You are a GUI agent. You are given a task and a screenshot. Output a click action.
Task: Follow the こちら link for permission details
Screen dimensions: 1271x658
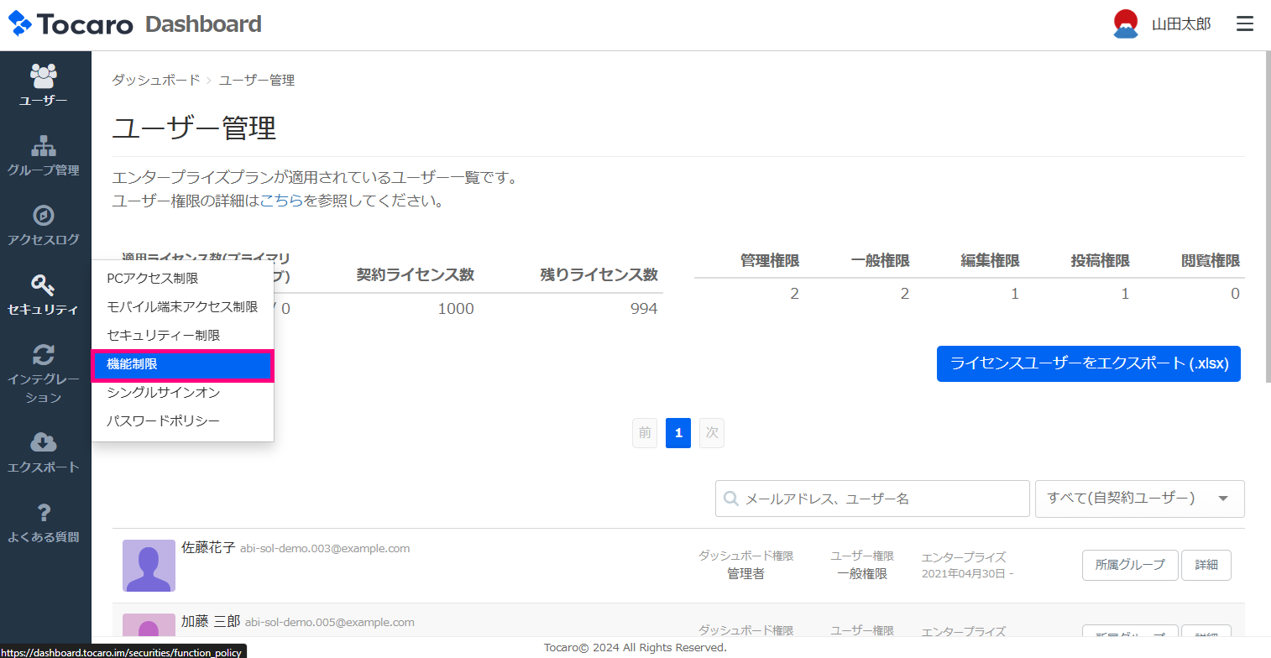click(281, 201)
